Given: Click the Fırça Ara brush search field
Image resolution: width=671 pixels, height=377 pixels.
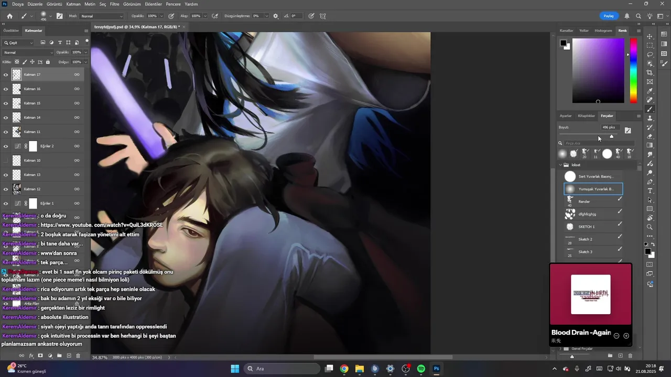Looking at the screenshot, I should point(599,143).
